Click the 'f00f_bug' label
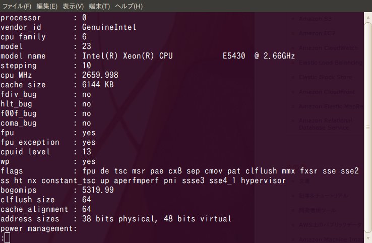 [x=19, y=113]
